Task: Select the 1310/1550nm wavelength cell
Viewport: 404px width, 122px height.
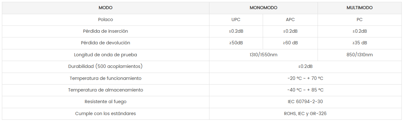Action: point(263,55)
